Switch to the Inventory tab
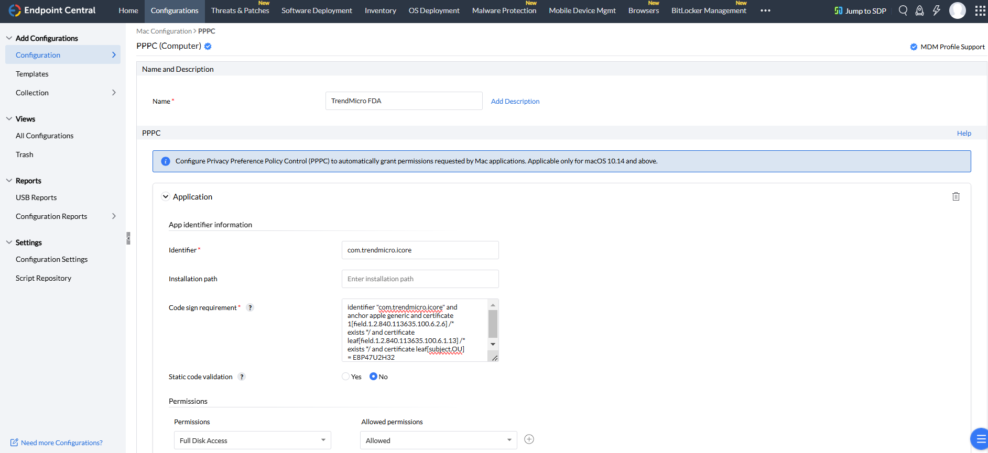This screenshot has height=453, width=988. click(381, 10)
